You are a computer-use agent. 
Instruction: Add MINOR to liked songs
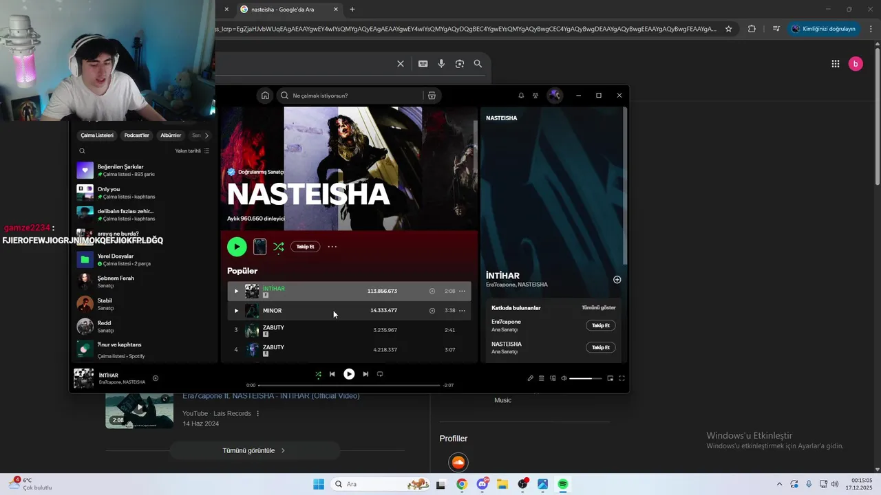click(x=432, y=310)
